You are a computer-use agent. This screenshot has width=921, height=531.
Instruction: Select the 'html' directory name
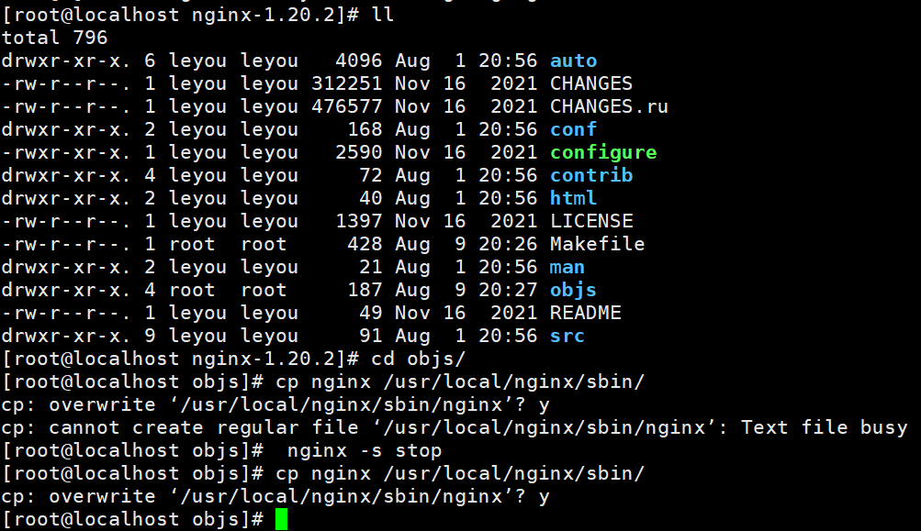[x=573, y=198]
